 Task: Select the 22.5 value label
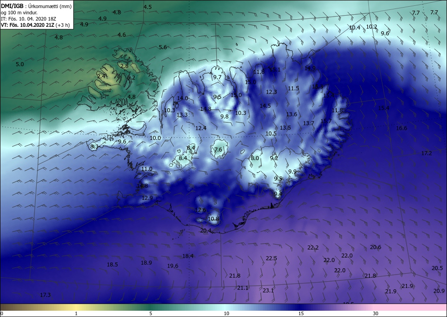(x=271, y=258)
